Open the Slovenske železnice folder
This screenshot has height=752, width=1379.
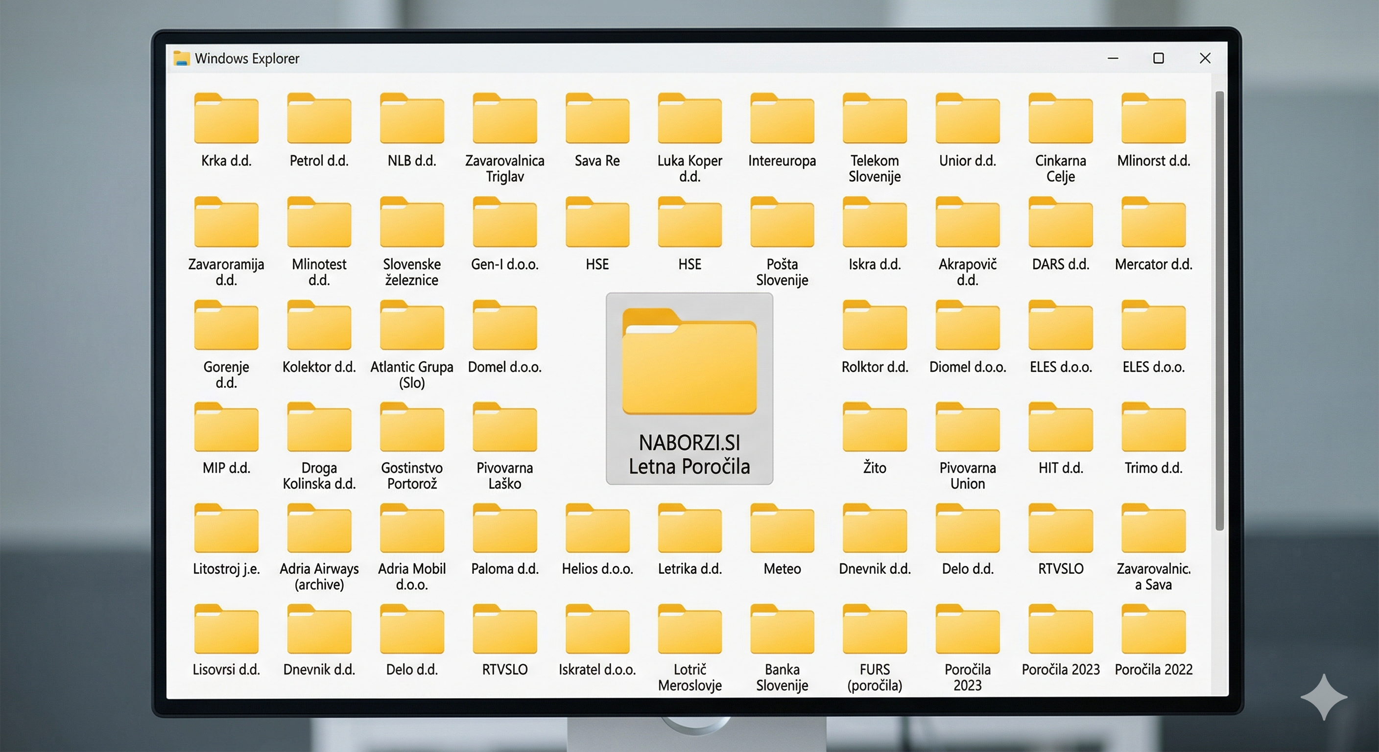(x=411, y=223)
